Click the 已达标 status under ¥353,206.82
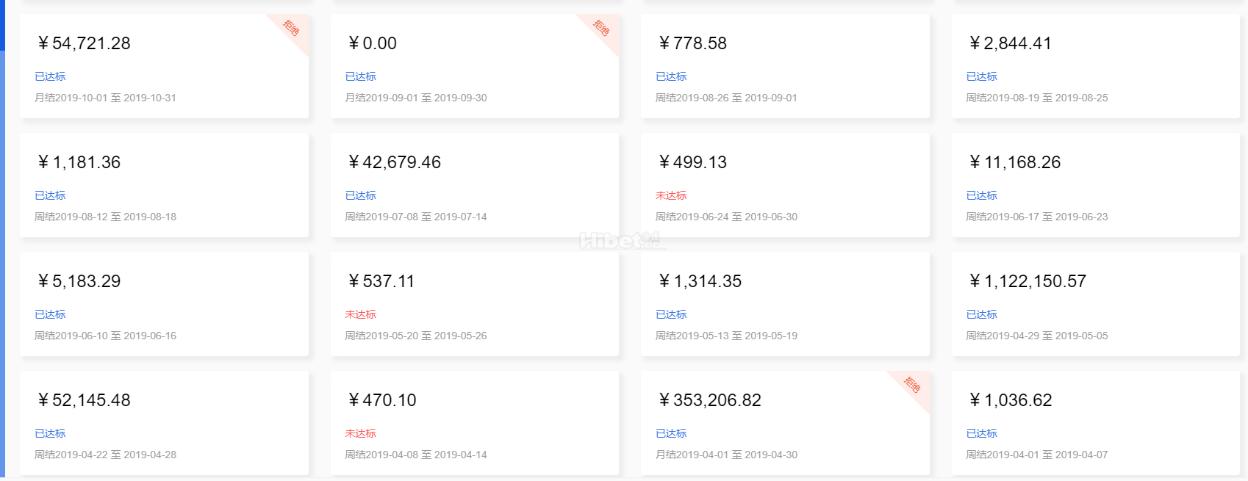 [x=671, y=433]
